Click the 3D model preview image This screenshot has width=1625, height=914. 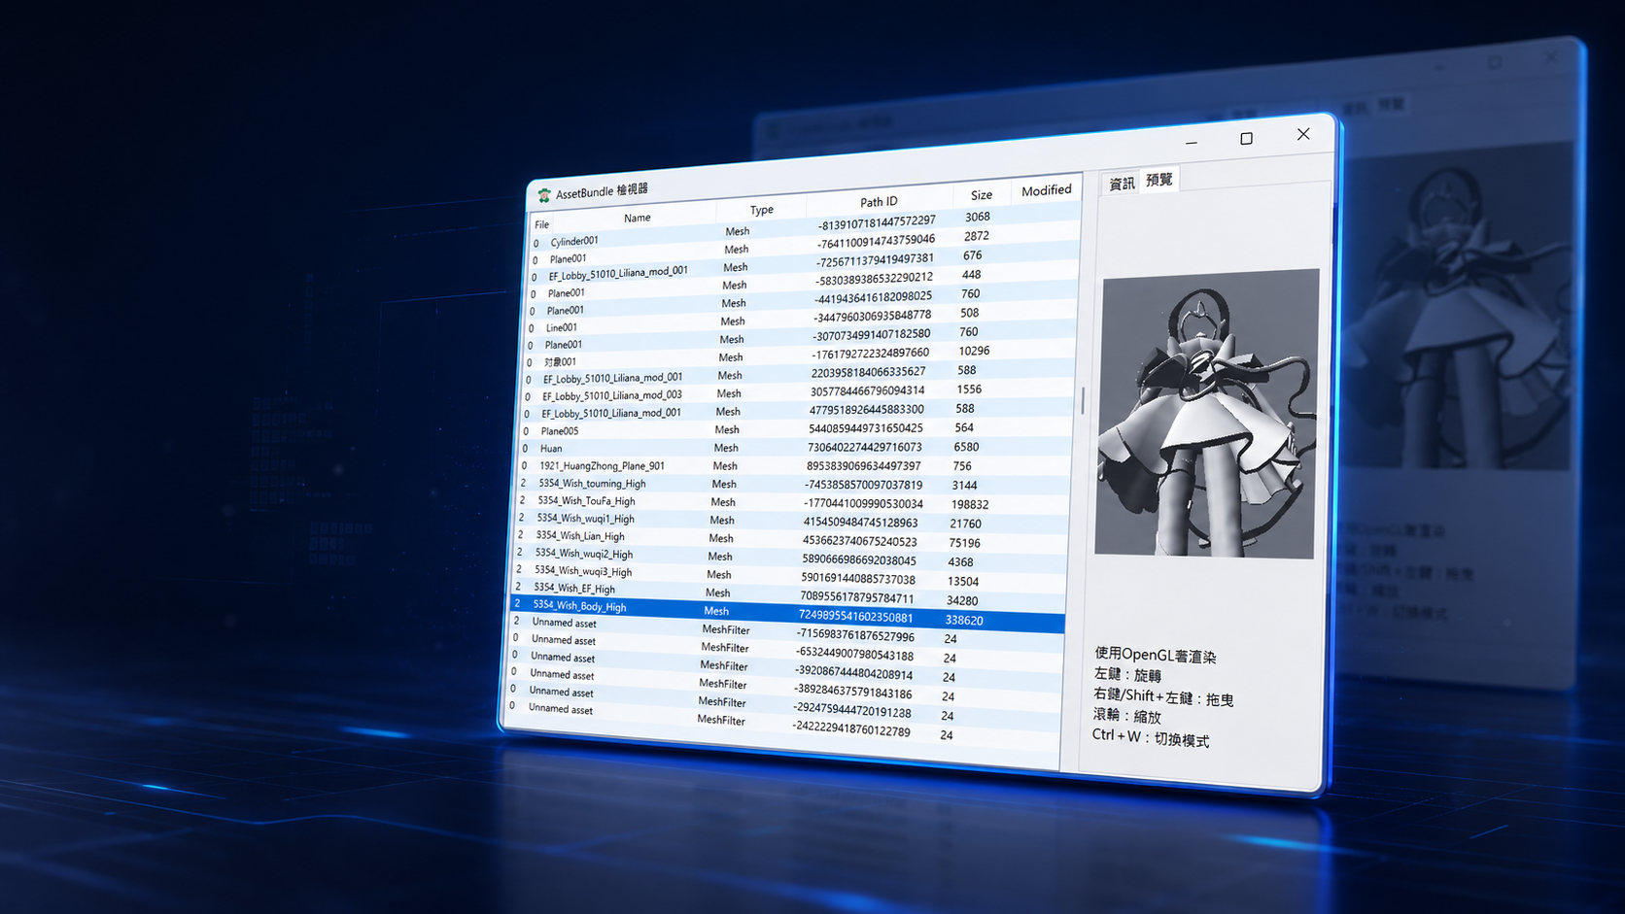[1207, 414]
